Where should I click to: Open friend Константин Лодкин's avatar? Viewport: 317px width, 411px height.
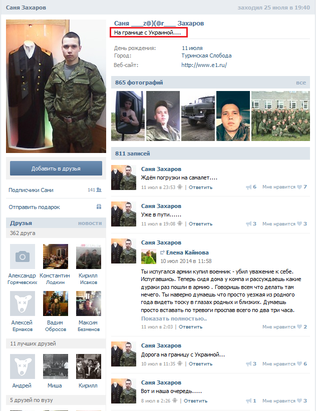pos(56,256)
